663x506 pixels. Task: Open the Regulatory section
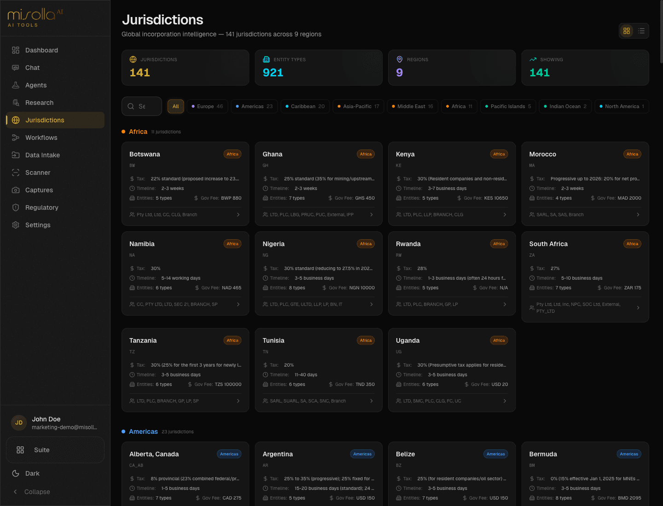click(55, 207)
